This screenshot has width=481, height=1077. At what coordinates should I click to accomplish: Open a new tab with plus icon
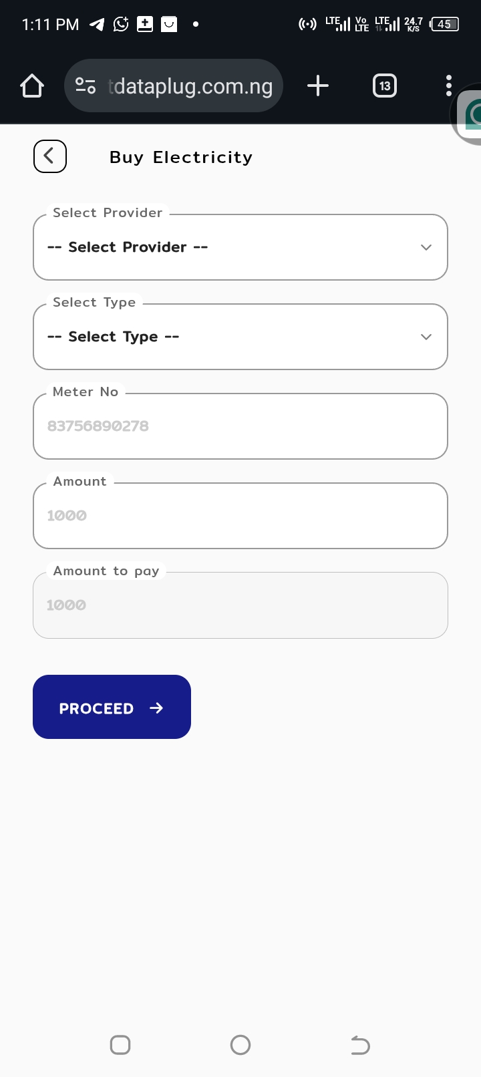(318, 86)
